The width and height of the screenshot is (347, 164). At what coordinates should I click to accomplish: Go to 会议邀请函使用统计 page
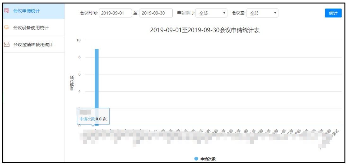pos(33,45)
